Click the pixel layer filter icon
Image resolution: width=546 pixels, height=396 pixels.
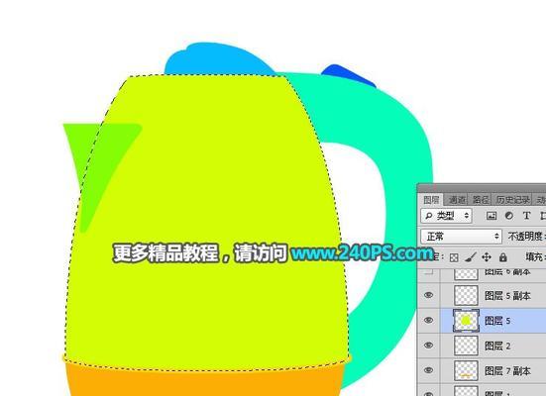click(491, 216)
